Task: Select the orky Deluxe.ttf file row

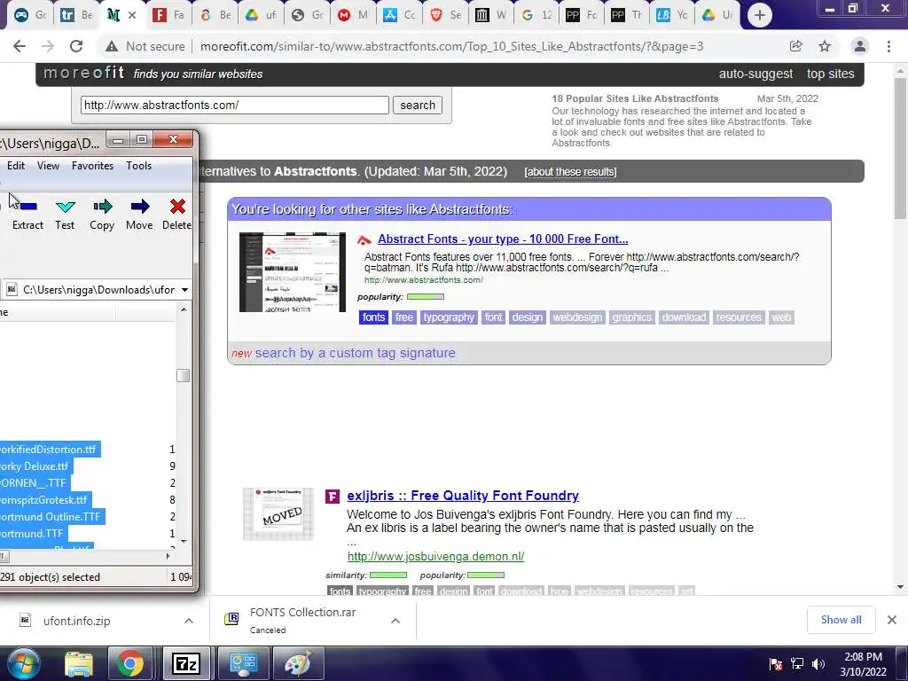Action: click(35, 466)
